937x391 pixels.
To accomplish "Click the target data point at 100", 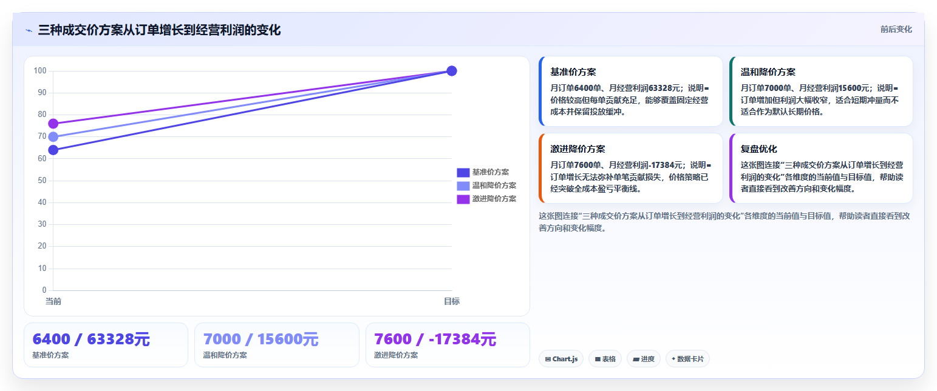I will [x=451, y=71].
